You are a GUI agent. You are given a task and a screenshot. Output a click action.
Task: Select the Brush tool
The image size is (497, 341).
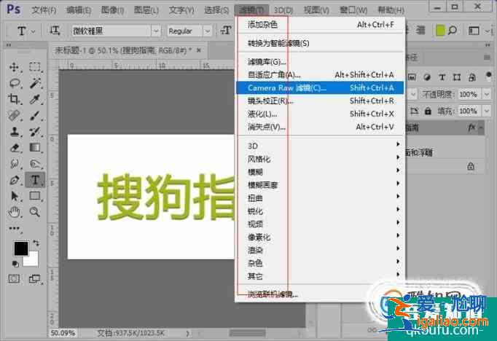(x=35, y=115)
